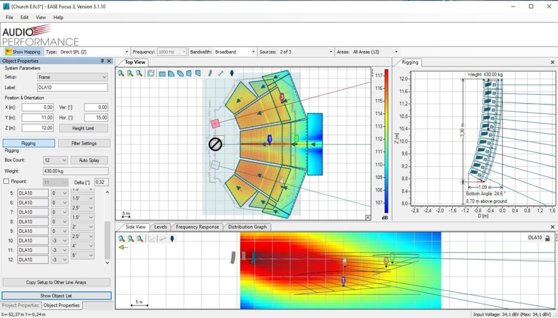Image resolution: width=558 pixels, height=318 pixels.
Task: Click Copy Setup to Other Line Arrays
Action: pyautogui.click(x=56, y=283)
